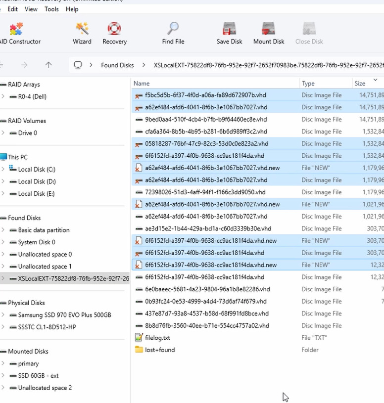
Task: Go up one folder level arrow
Action: [48, 65]
